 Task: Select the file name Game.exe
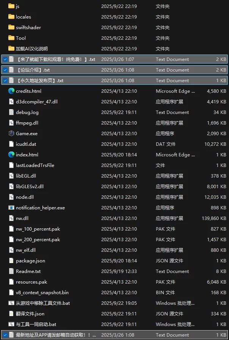pos(27,133)
